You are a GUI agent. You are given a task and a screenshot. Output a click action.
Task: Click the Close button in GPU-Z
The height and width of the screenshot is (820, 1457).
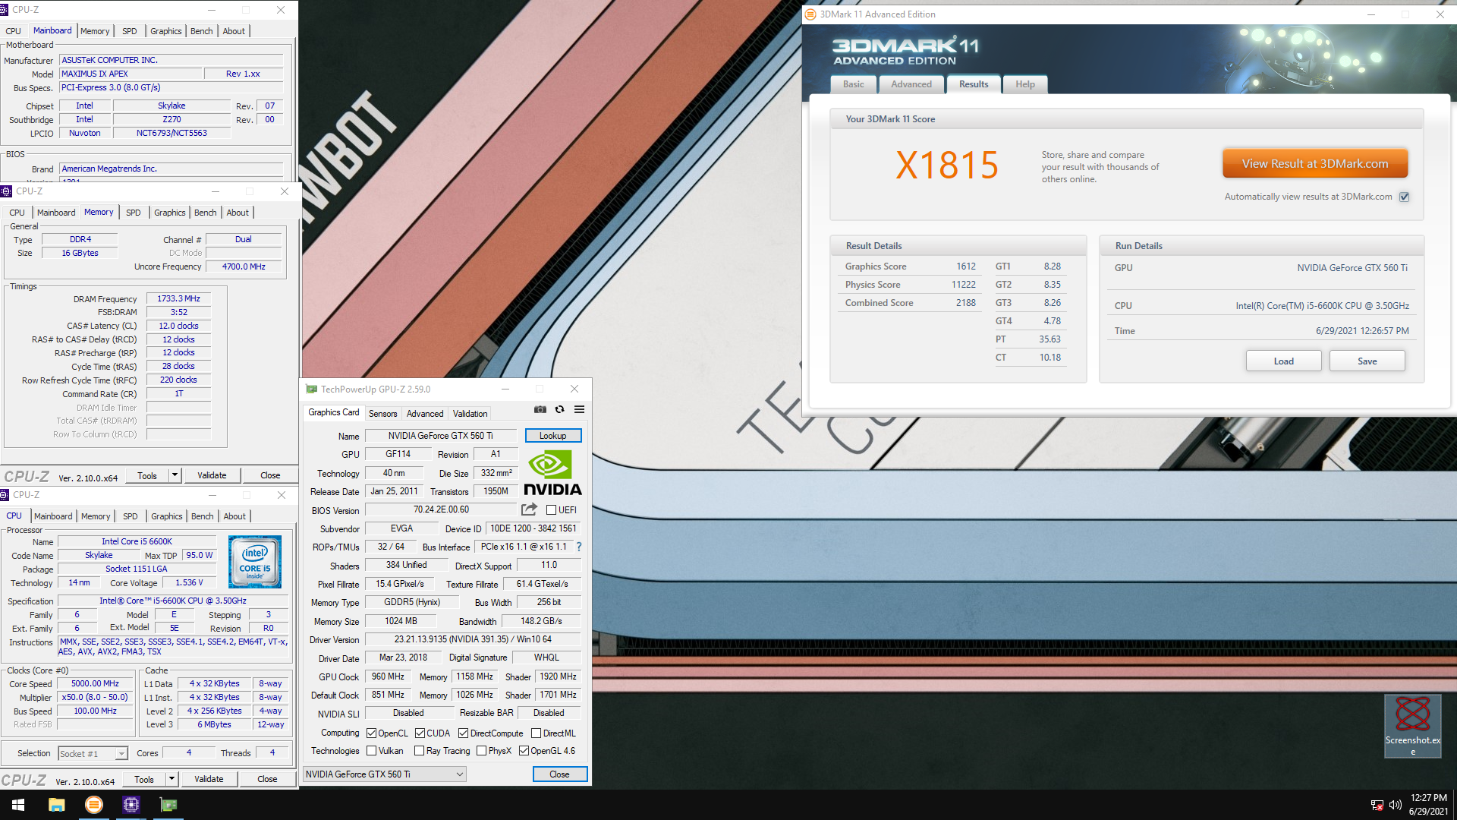560,774
